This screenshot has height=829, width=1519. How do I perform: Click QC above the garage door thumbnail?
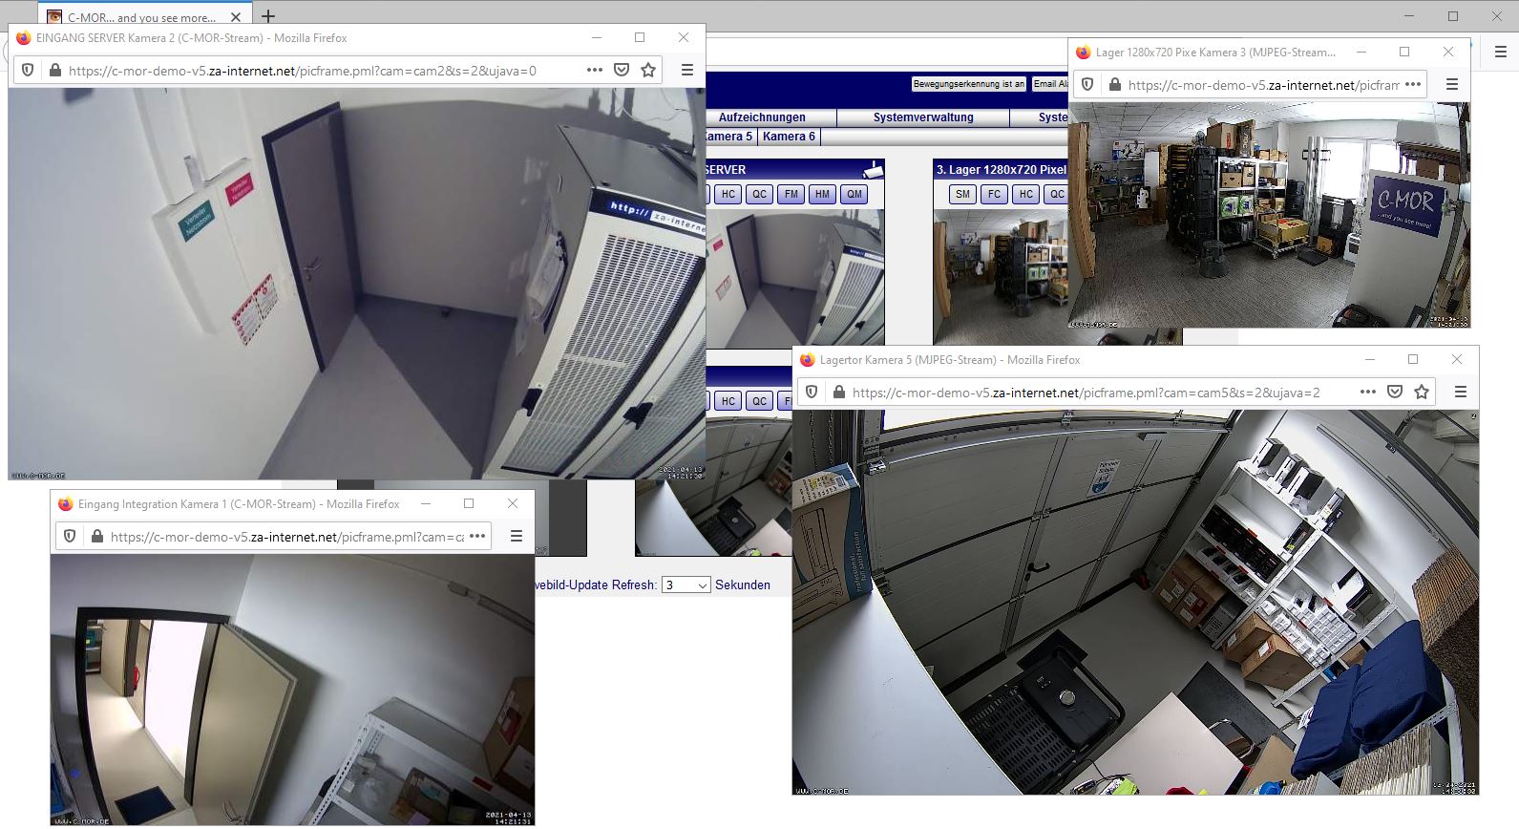click(759, 401)
